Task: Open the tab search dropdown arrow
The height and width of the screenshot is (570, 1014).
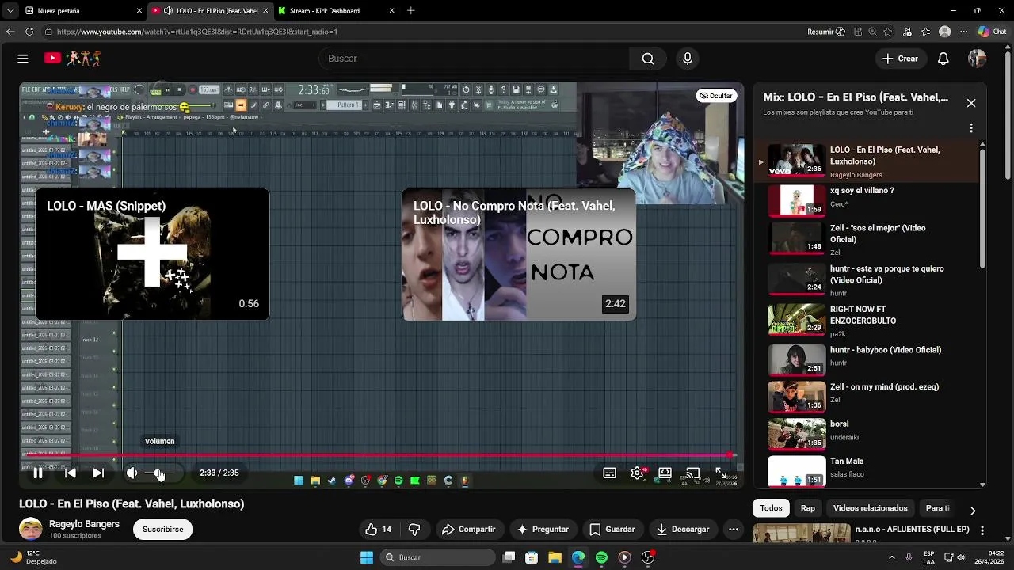Action: tap(10, 11)
